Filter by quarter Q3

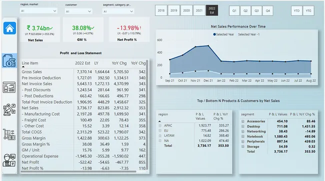coord(256,11)
